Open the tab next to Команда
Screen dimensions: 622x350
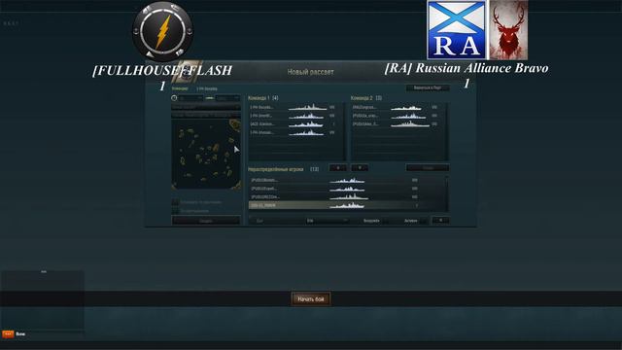click(207, 88)
